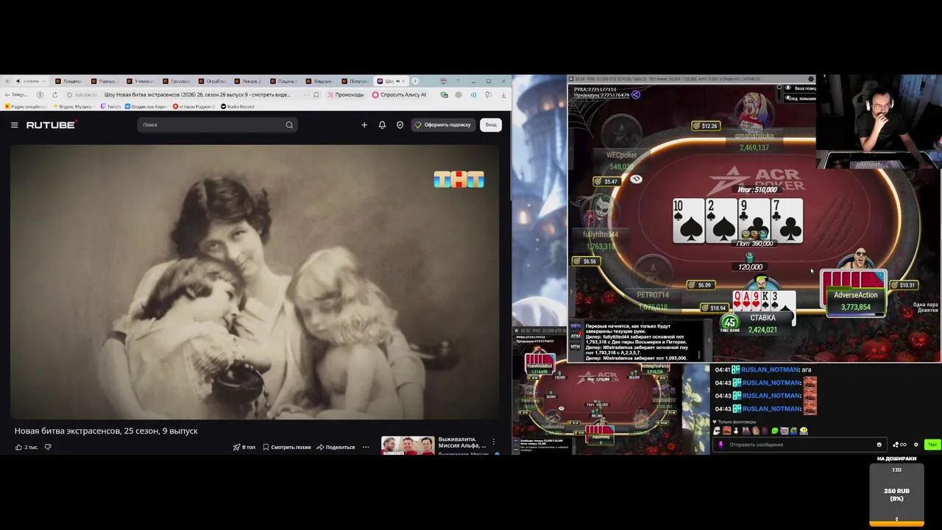Click the browser back arrow
Screen dimensions: 942x530
7,94
